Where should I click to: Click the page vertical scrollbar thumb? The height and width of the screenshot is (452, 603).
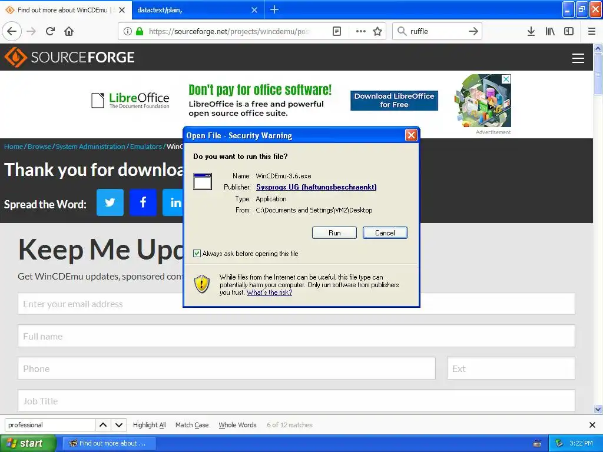point(598,74)
